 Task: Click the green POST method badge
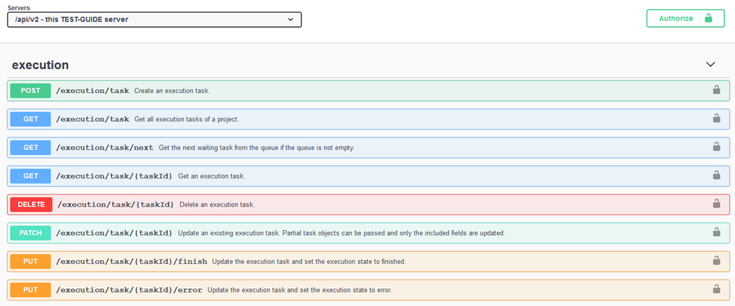click(30, 91)
